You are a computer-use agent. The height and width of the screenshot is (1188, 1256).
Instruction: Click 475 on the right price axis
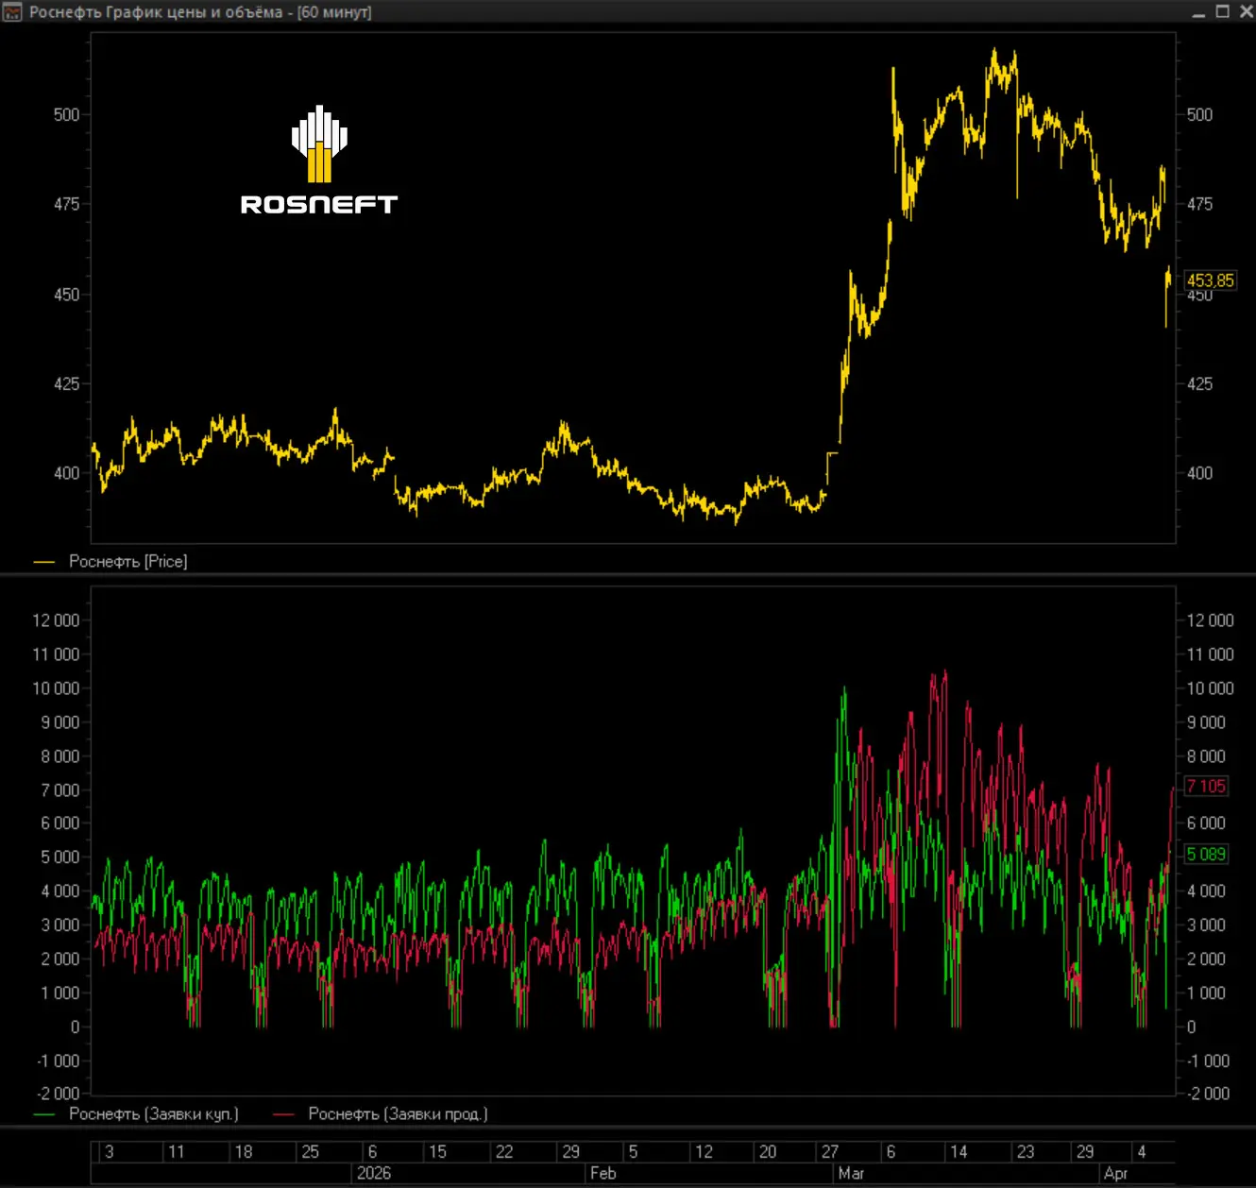(1199, 204)
